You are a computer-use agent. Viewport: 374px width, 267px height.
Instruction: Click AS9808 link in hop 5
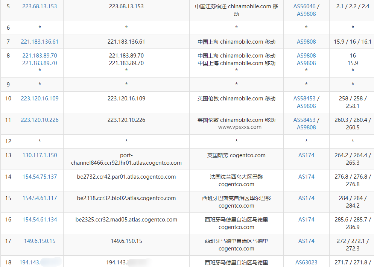pyautogui.click(x=306, y=14)
